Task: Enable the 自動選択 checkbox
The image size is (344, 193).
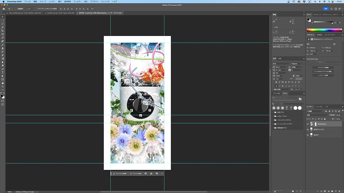Action: pos(16,9)
